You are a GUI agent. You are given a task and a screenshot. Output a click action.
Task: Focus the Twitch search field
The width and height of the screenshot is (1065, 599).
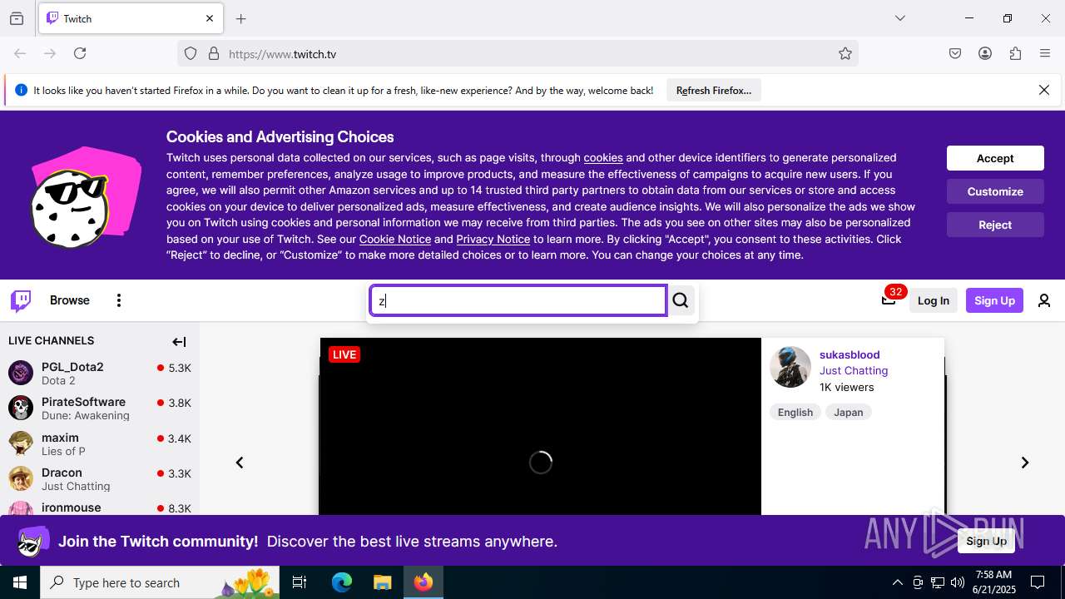point(518,300)
